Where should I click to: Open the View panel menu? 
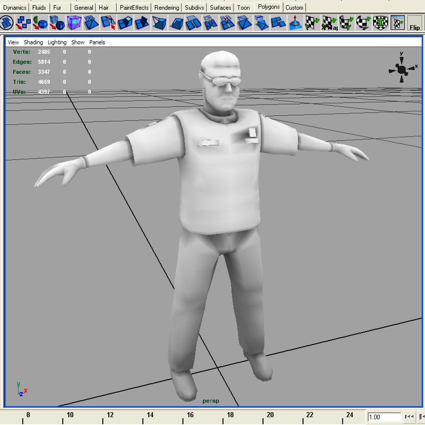click(x=13, y=42)
